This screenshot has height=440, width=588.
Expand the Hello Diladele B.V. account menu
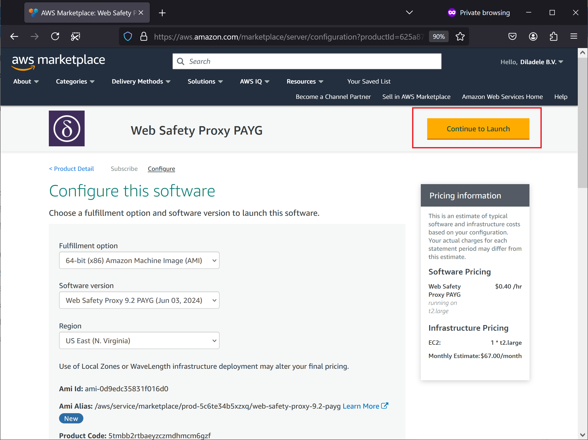tap(532, 62)
